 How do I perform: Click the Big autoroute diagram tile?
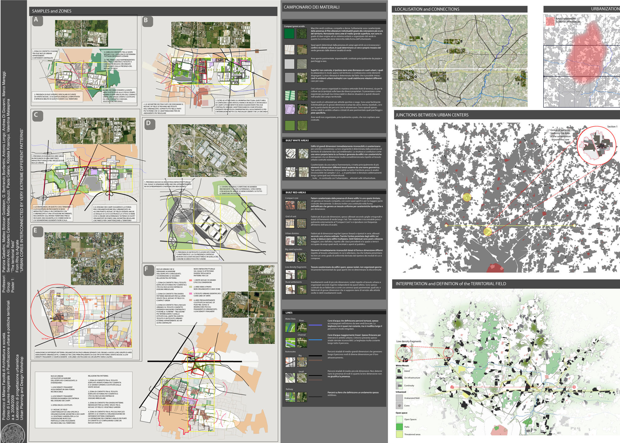pos(290,362)
